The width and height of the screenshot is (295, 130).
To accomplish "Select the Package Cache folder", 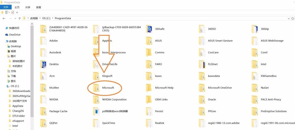I will pos(54,111).
